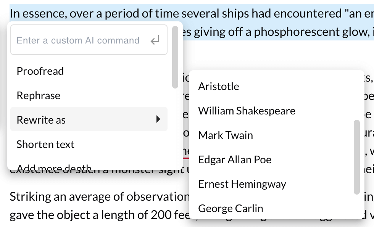The width and height of the screenshot is (374, 227).
Task: Choose George Carlin as rewrite style
Action: 231,208
